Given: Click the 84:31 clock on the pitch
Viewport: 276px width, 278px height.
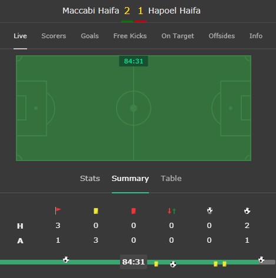Looking at the screenshot, I should (x=134, y=61).
